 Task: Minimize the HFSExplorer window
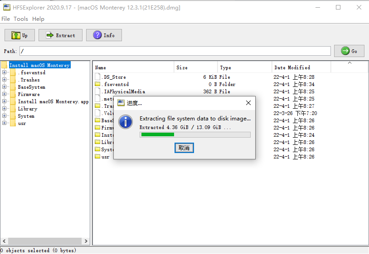[318, 7]
